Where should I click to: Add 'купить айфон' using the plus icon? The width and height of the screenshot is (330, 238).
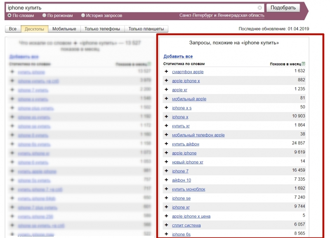(x=167, y=144)
